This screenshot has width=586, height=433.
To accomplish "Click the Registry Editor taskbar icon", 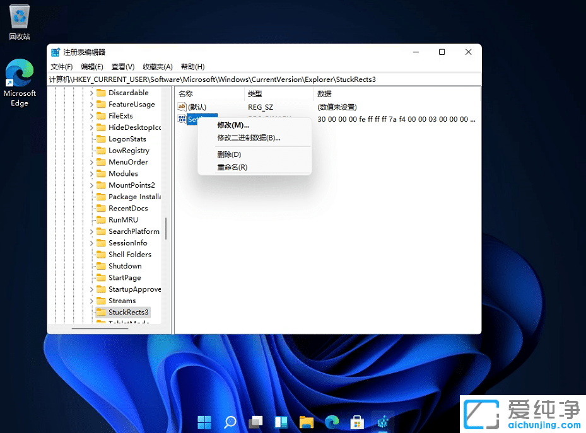I will 382,422.
